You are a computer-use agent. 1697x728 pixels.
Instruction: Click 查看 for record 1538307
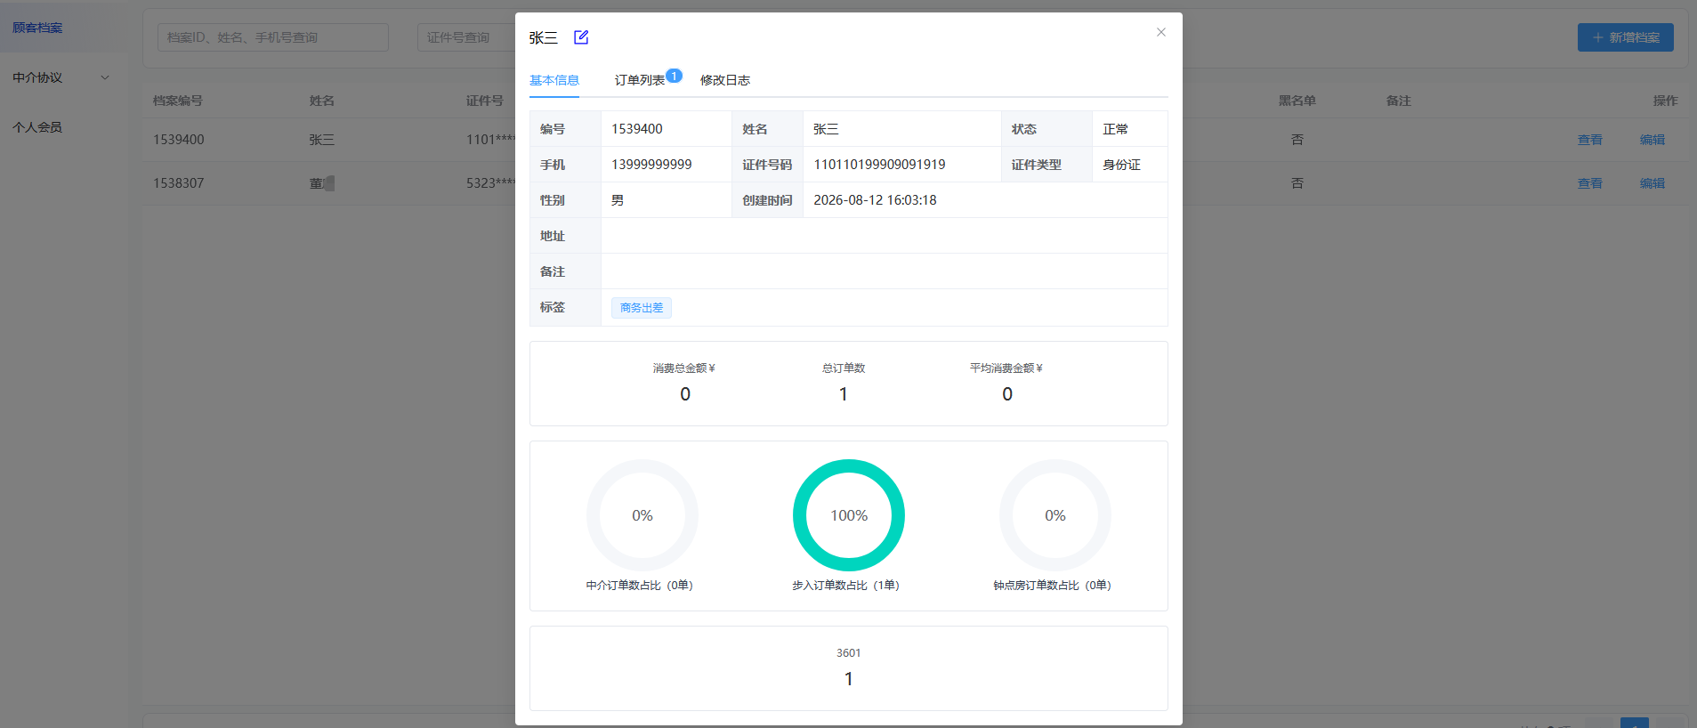click(x=1590, y=183)
